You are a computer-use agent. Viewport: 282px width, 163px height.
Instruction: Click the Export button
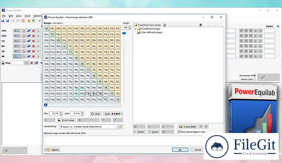[x=153, y=132]
